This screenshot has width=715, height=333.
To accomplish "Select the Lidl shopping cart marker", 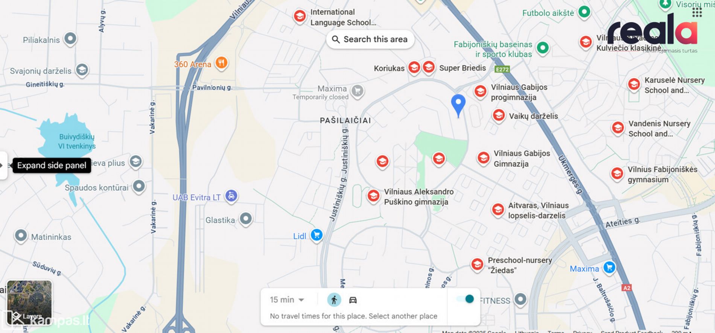I will tap(317, 236).
